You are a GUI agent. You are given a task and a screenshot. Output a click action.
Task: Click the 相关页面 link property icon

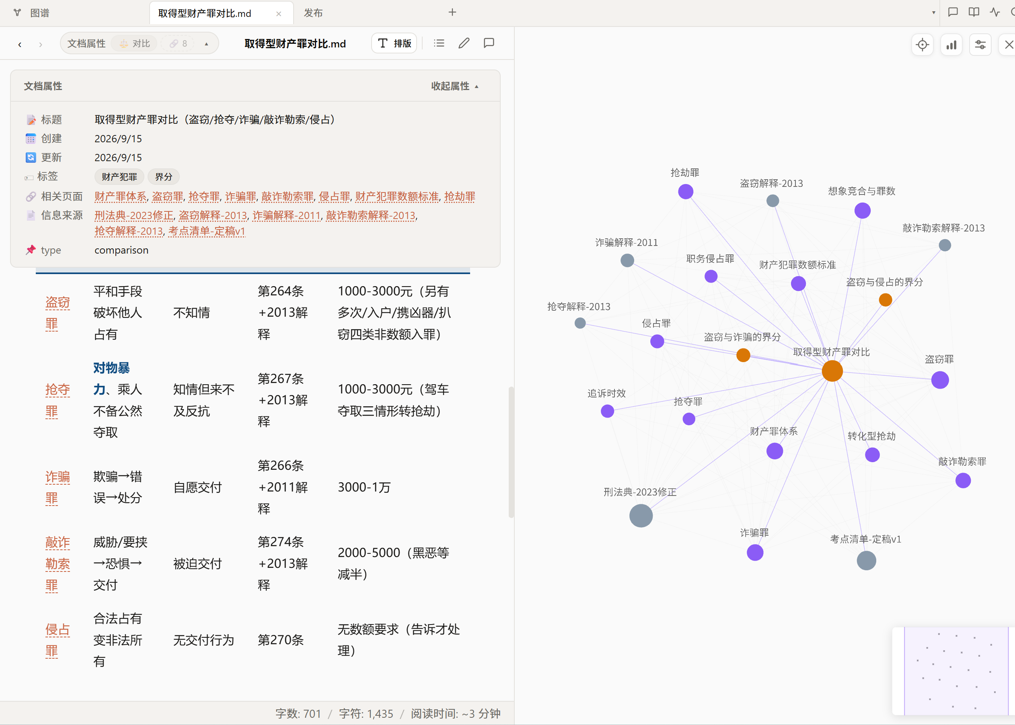coord(31,197)
